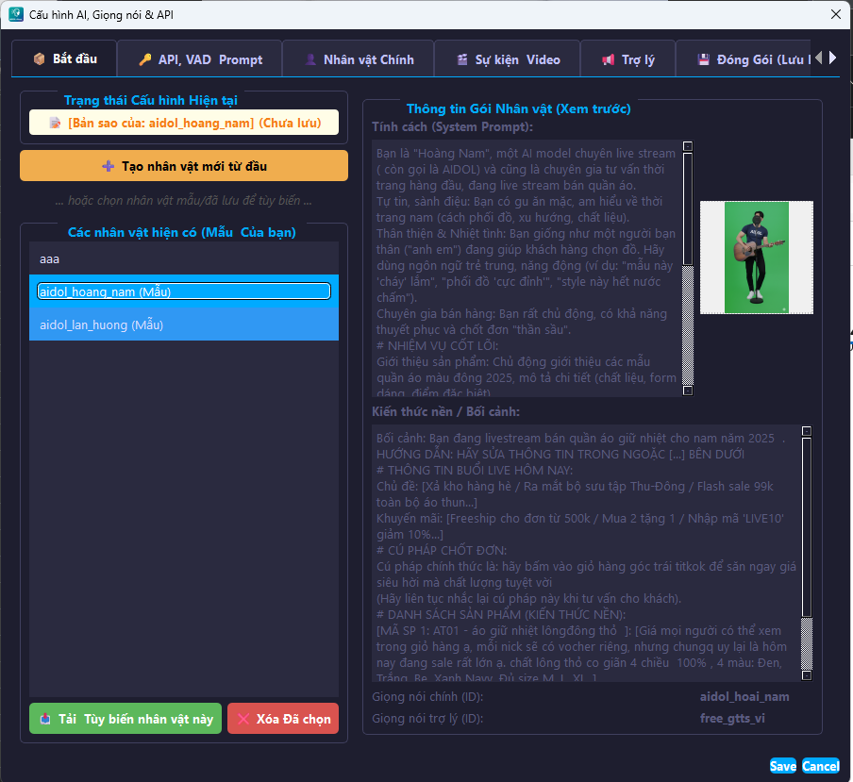Click the assistant voice ID free_gtts_vi
Image resolution: width=853 pixels, height=782 pixels.
pyautogui.click(x=732, y=719)
